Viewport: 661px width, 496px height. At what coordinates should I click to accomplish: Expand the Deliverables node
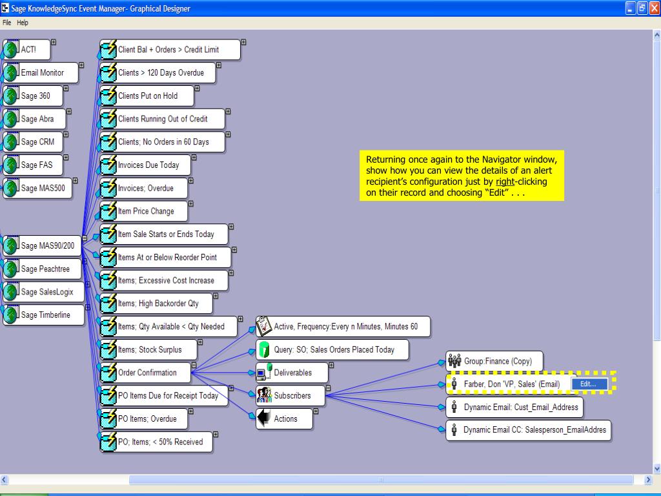[331, 366]
